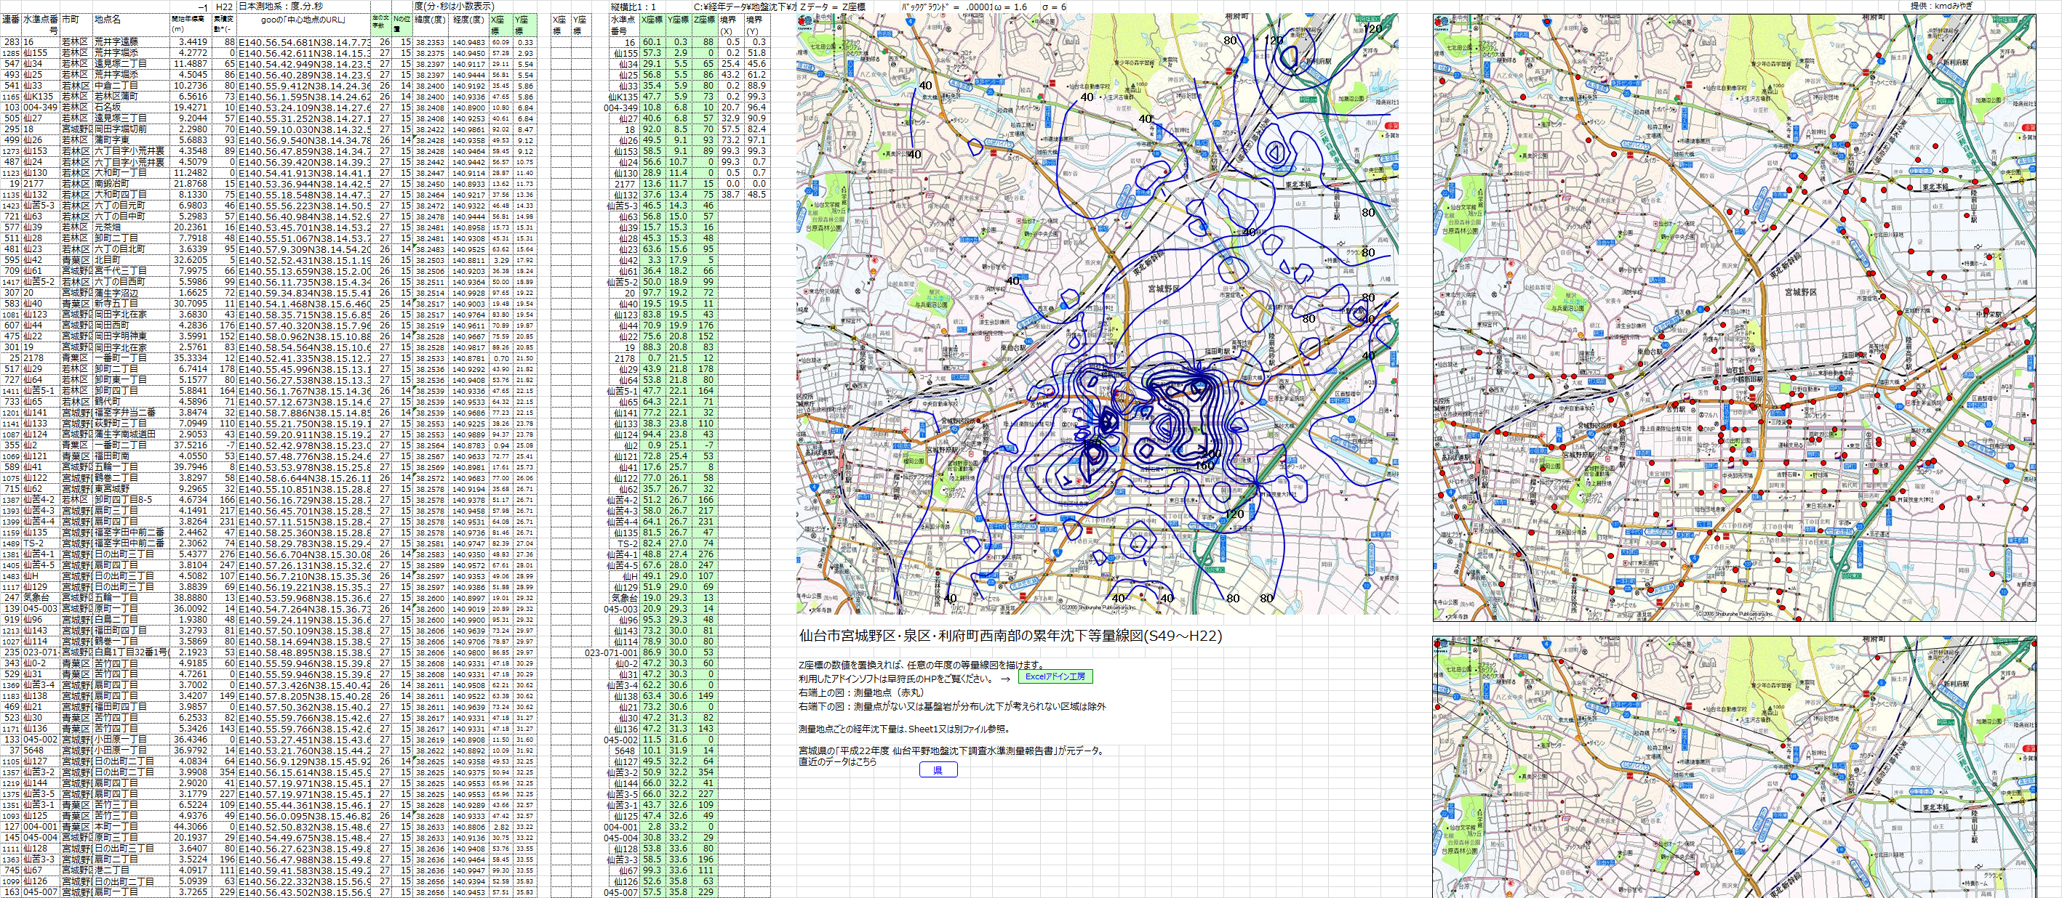
Task: Select the 南鍛冶町 location cell
Action: coord(130,184)
